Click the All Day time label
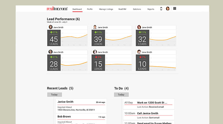Viewport: 223px width, 124px height. (x=129, y=103)
